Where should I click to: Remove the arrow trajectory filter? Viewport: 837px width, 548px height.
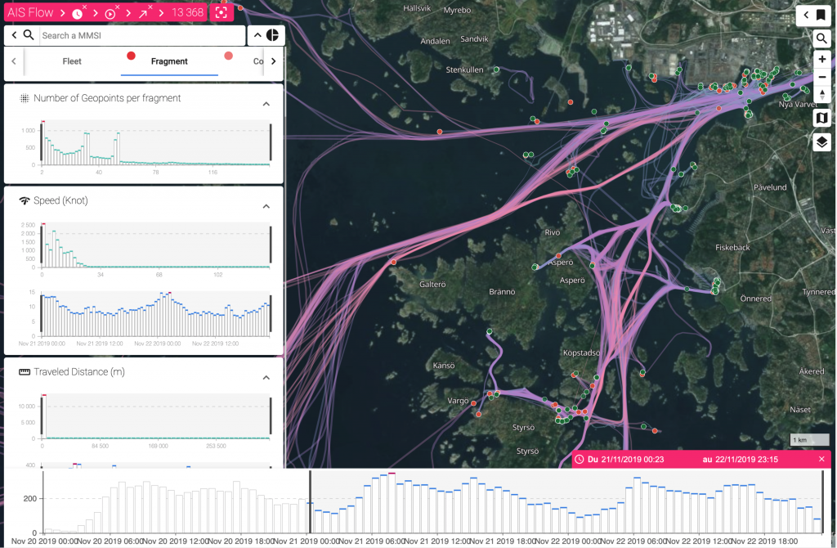coord(150,7)
